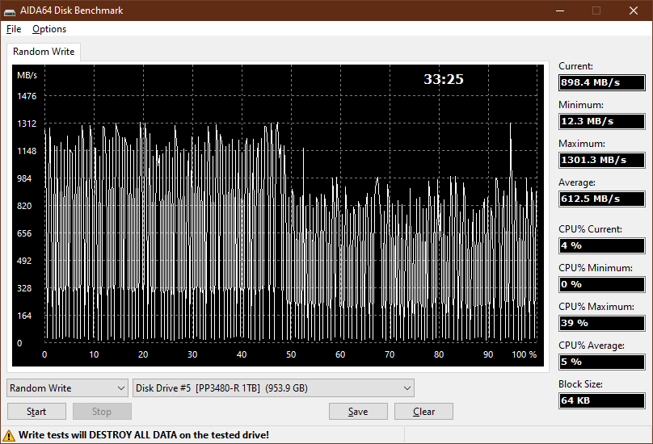653x444 pixels.
Task: Expand the Random Write test type dropdown
Action: 67,387
